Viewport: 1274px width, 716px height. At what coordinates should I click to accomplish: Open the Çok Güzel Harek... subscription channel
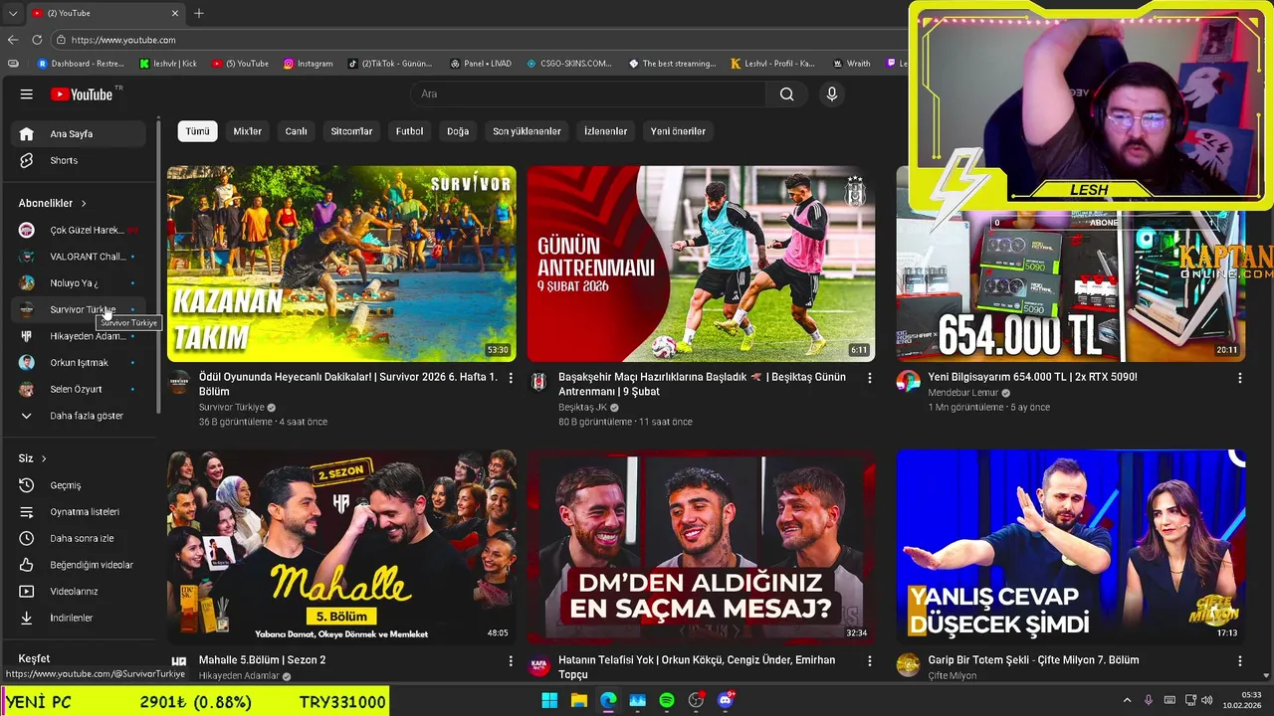tap(79, 230)
